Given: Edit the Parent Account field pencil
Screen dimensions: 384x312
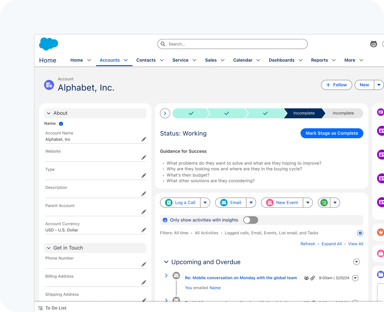Looking at the screenshot, I should coord(144,212).
